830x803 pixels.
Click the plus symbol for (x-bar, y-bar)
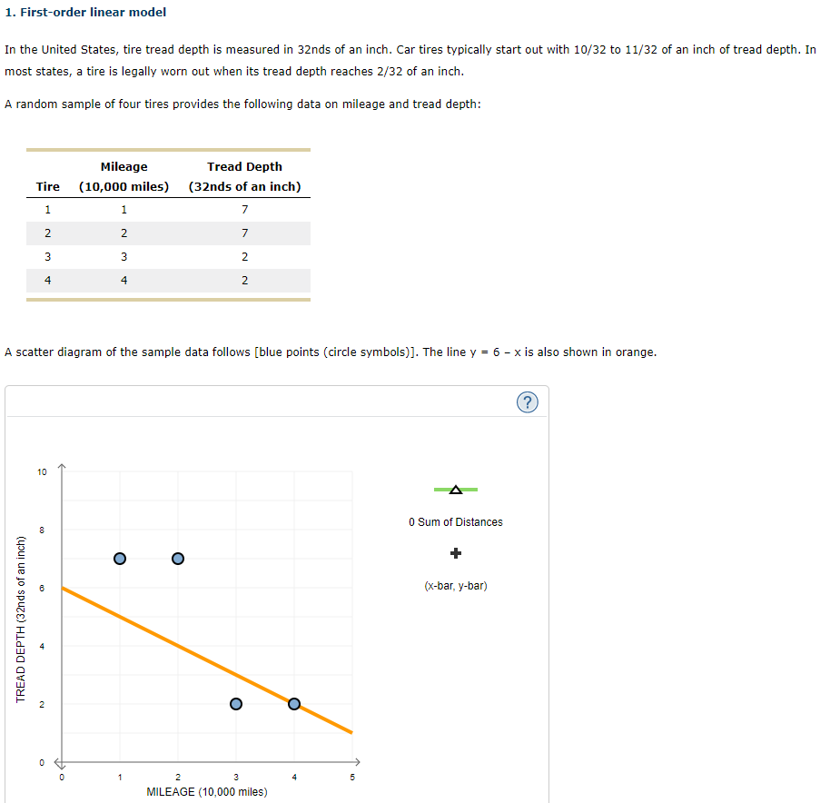[x=456, y=552]
